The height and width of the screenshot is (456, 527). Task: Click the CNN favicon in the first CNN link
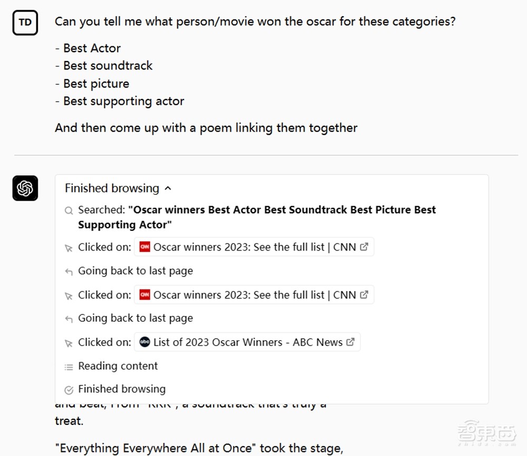[x=144, y=247]
